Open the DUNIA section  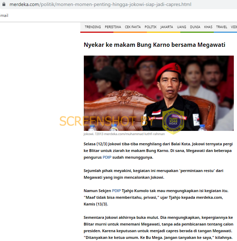coord(195,27)
